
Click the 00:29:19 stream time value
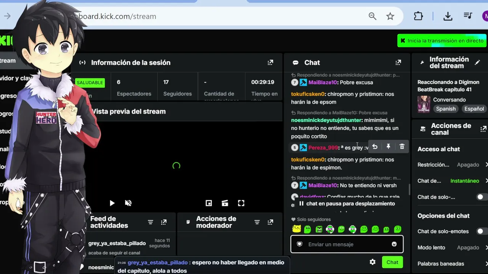pos(263,82)
